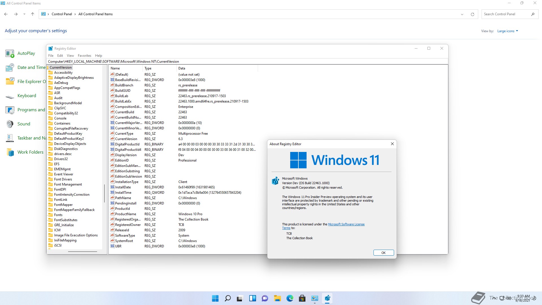
Task: Open Registry Editor Edit menu
Action: [60, 56]
